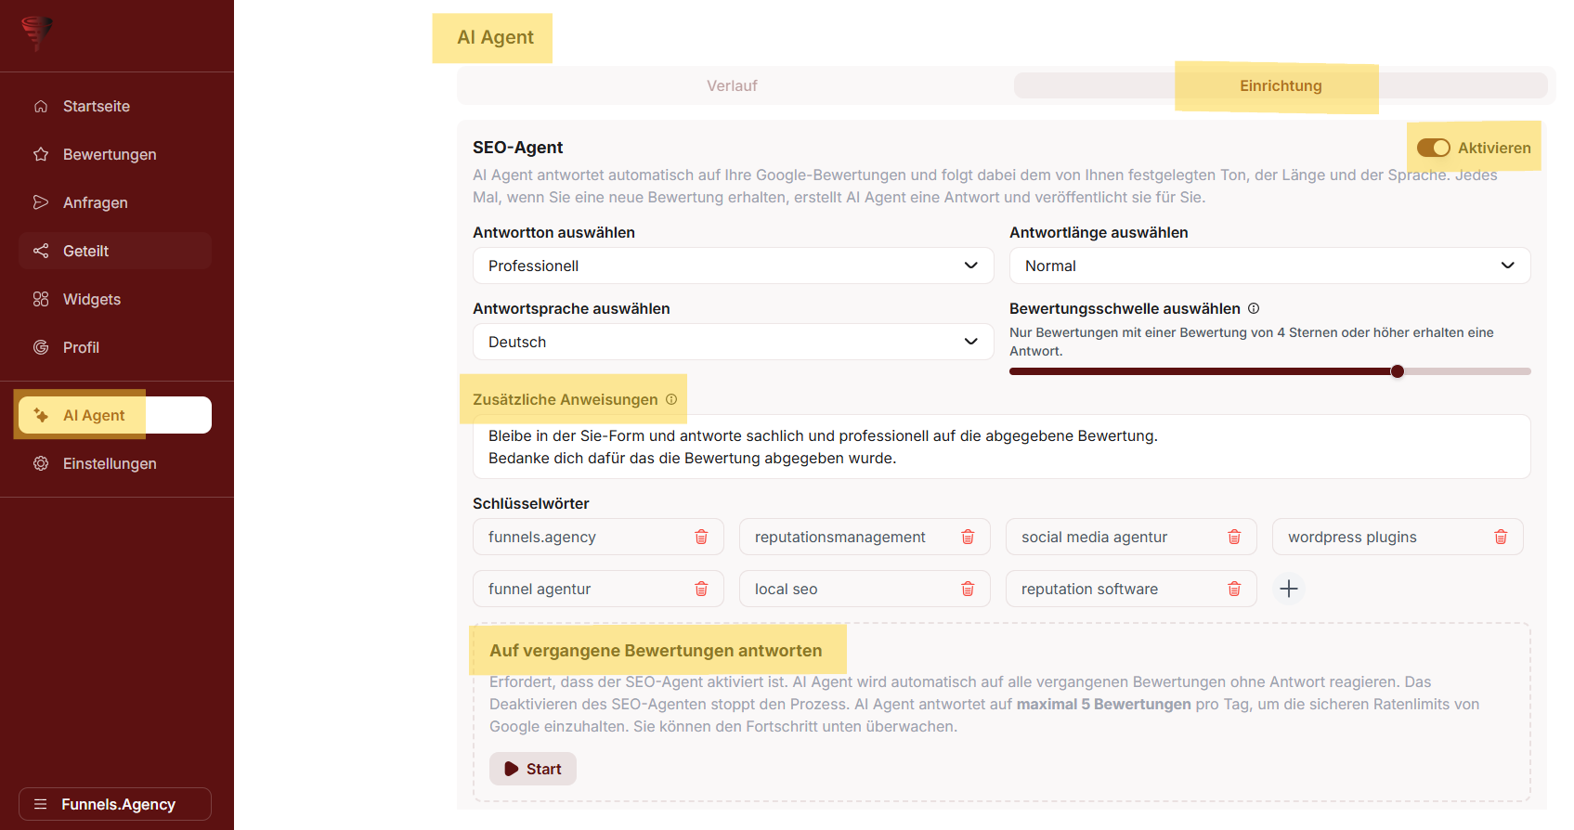The image size is (1574, 830).
Task: Expand the Antwortlänge dropdown showing Normal
Action: tap(1269, 266)
